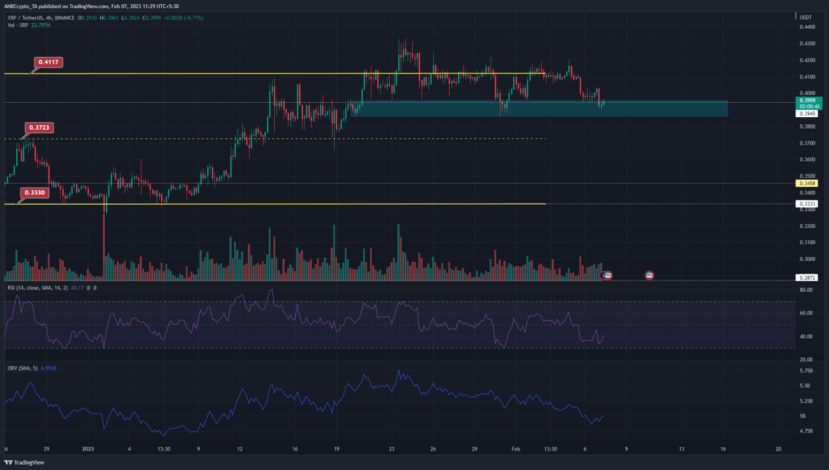Click the red 0.4117 price flag on the resistance line

(49, 62)
